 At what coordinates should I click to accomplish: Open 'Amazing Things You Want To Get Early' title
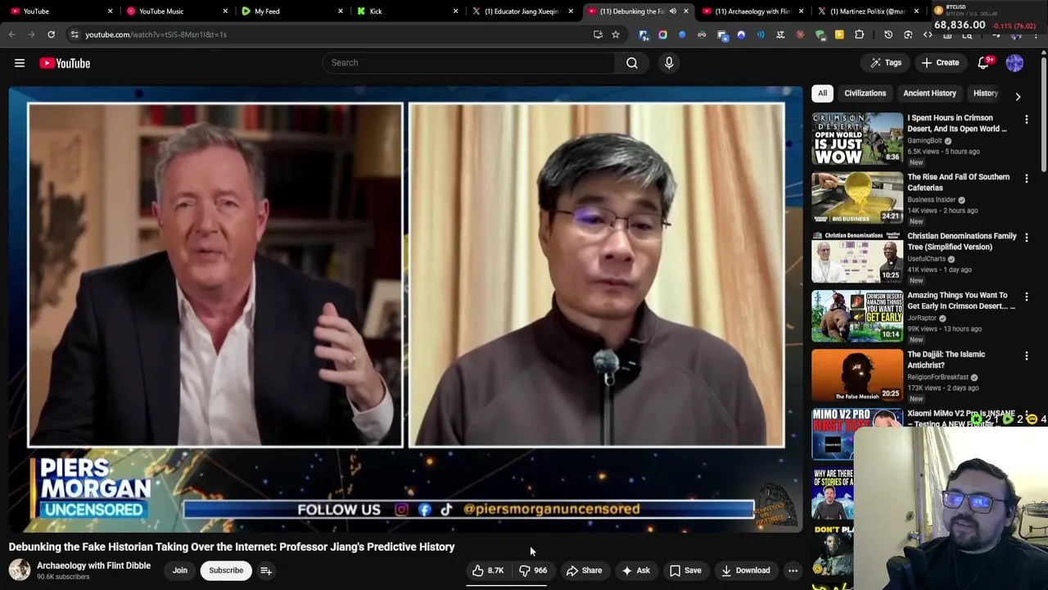click(961, 301)
